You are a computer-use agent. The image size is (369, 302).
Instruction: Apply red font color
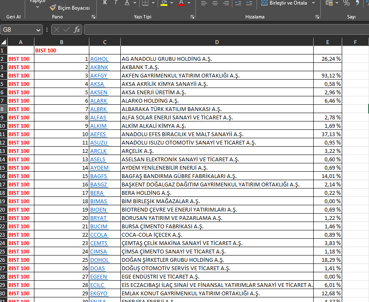tap(181, 3)
